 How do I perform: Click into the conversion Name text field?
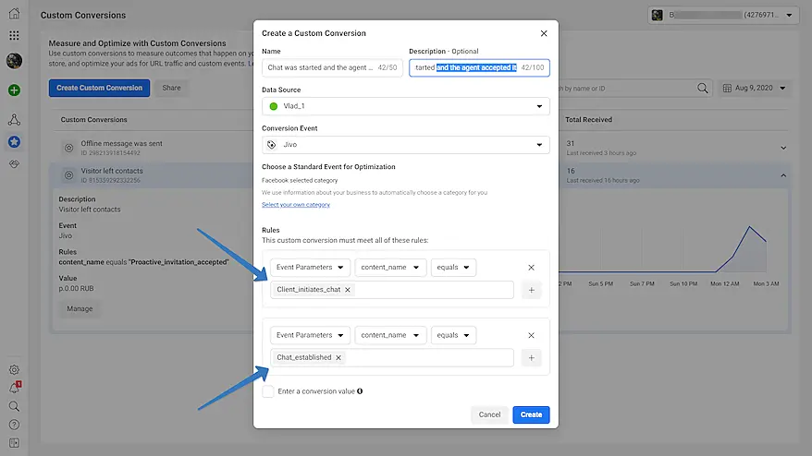pos(321,67)
